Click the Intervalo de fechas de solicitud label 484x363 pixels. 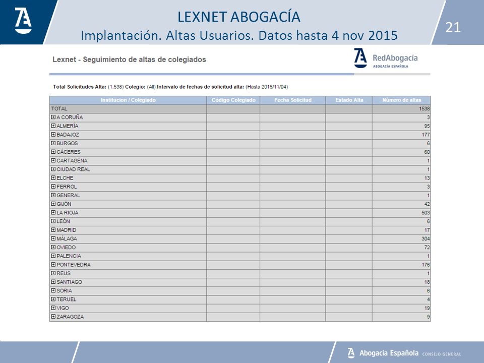click(x=200, y=87)
